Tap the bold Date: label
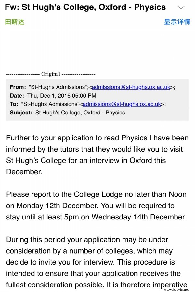Screen dimensions: 195x292 [x=17, y=96]
